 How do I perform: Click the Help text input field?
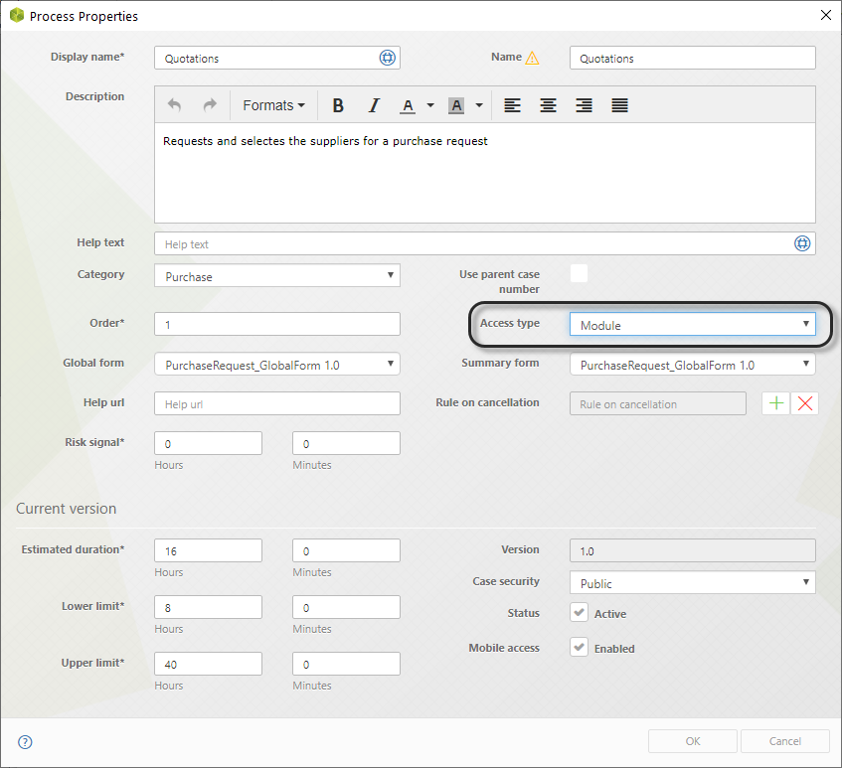click(x=484, y=243)
